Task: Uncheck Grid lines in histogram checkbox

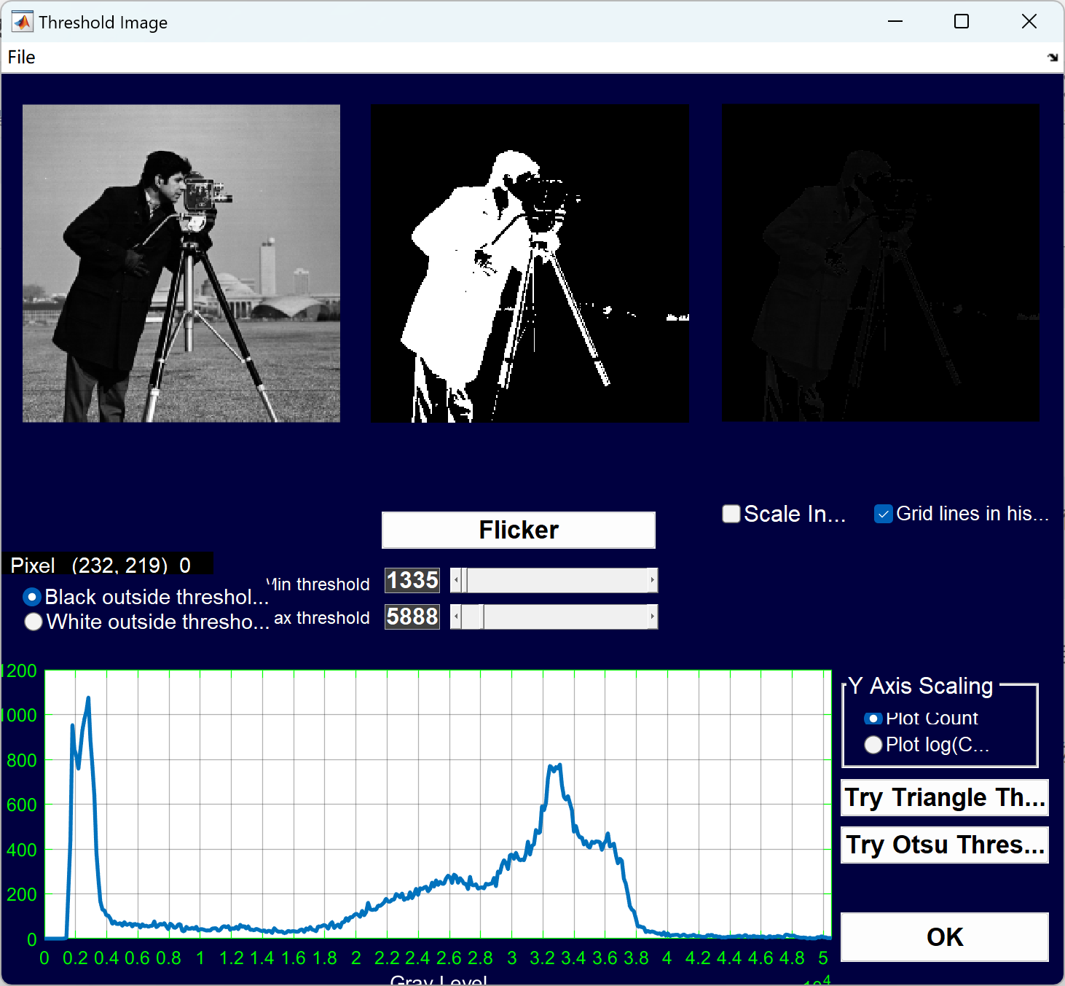Action: 883,514
